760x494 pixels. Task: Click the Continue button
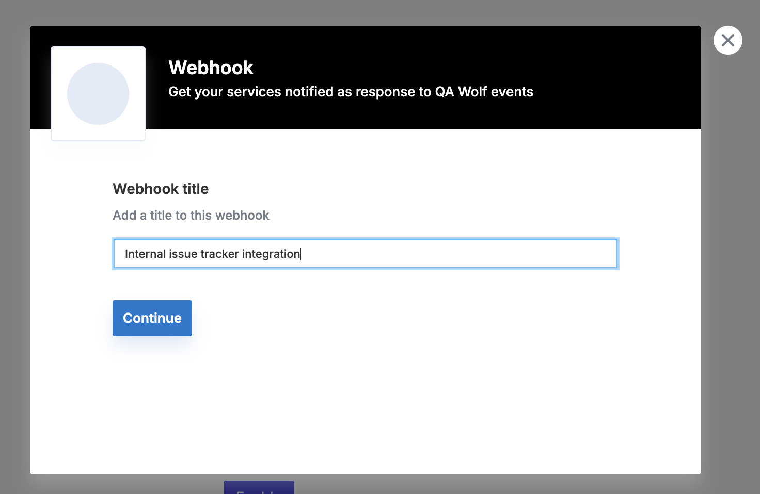pyautogui.click(x=152, y=318)
